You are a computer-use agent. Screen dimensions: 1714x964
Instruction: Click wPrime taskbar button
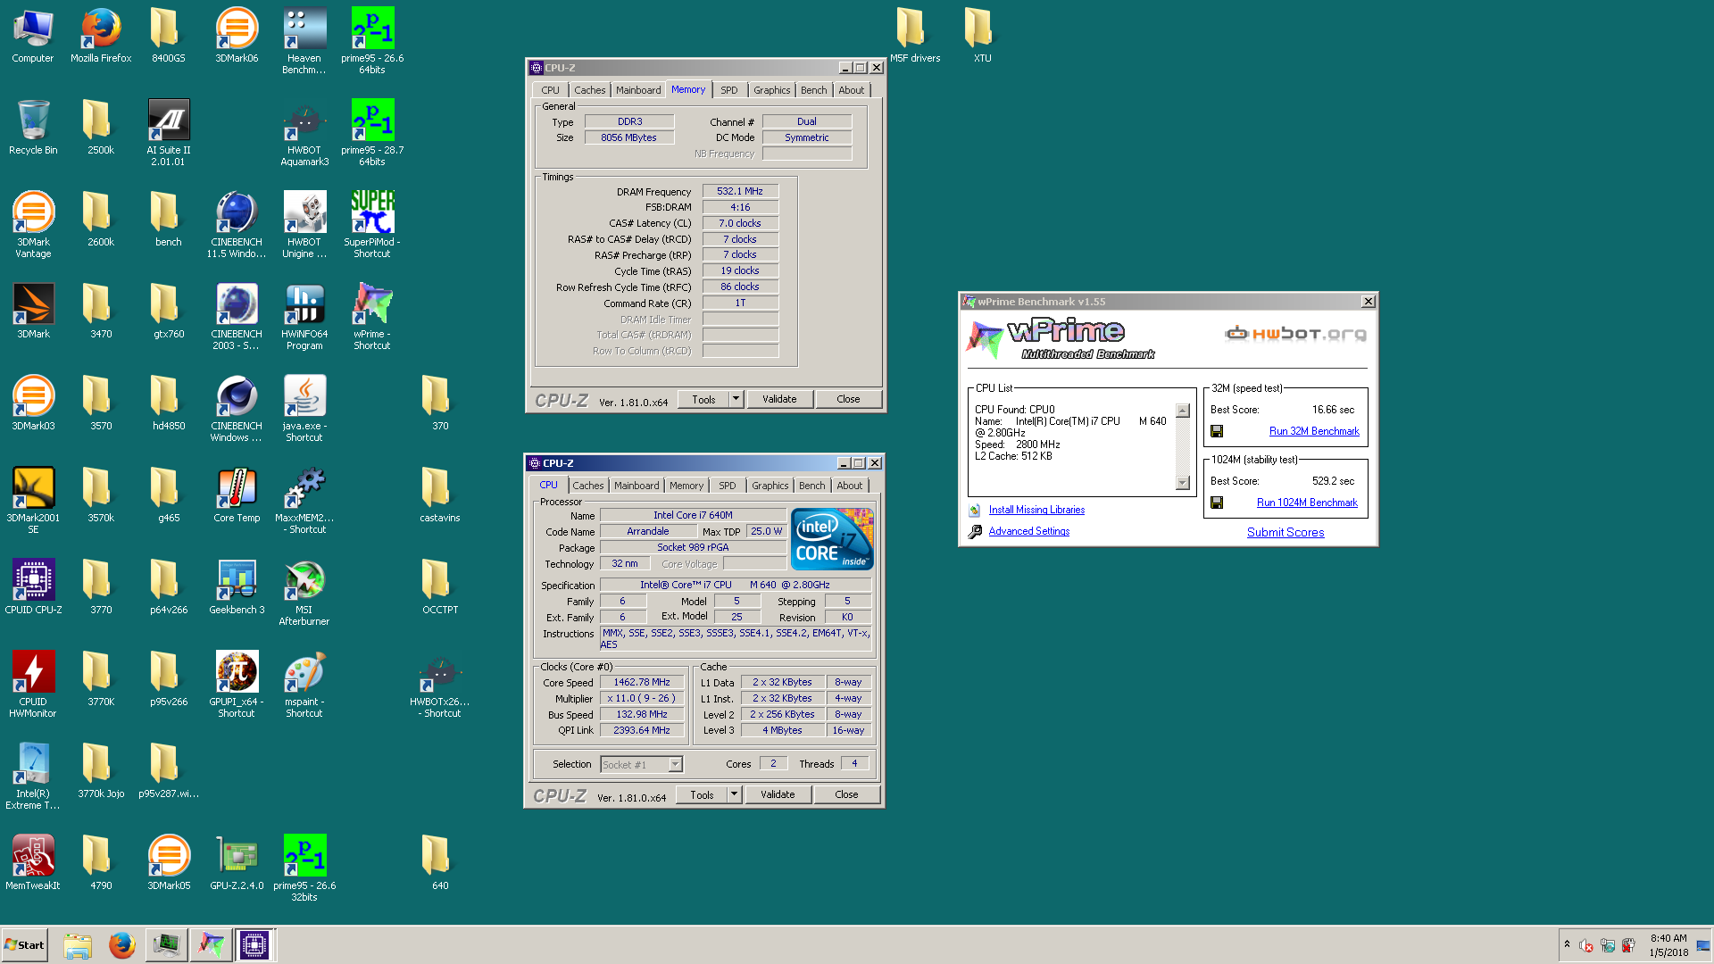coord(211,945)
